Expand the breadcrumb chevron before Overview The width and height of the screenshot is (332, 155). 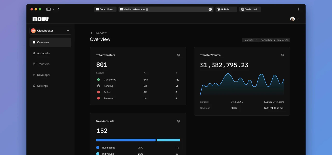click(92, 33)
